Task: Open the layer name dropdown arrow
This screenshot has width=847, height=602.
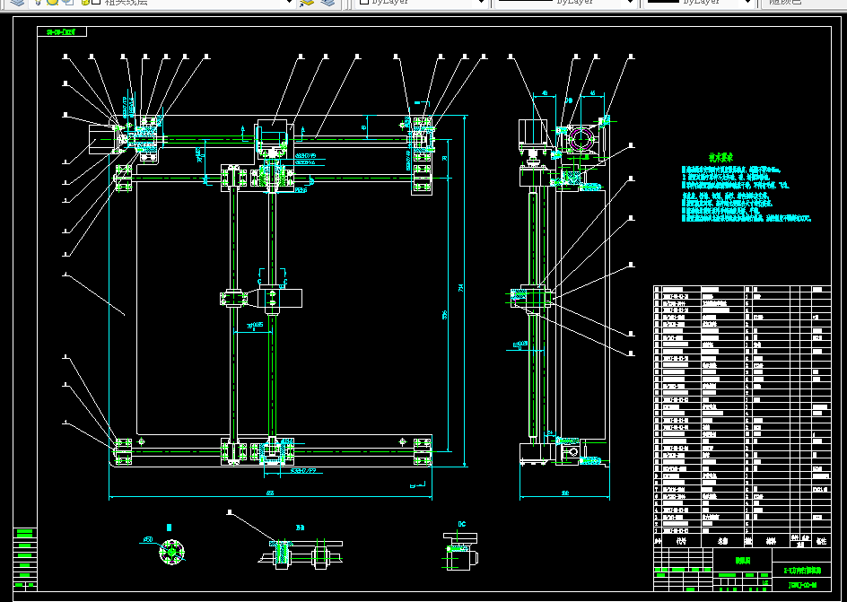Action: (289, 3)
